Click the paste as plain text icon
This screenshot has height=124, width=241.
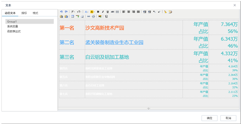[66, 16]
